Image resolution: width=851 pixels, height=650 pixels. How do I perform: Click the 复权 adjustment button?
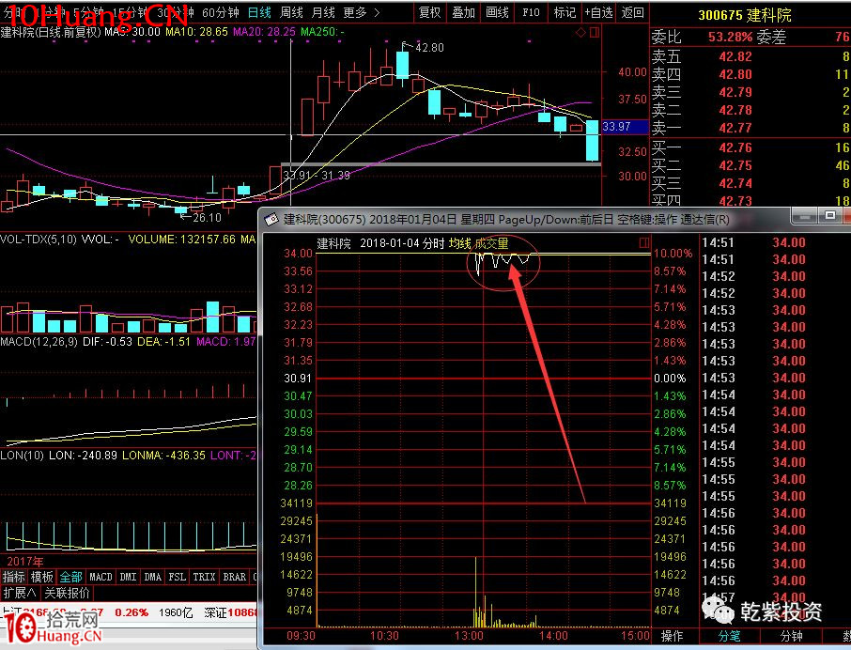pyautogui.click(x=430, y=12)
